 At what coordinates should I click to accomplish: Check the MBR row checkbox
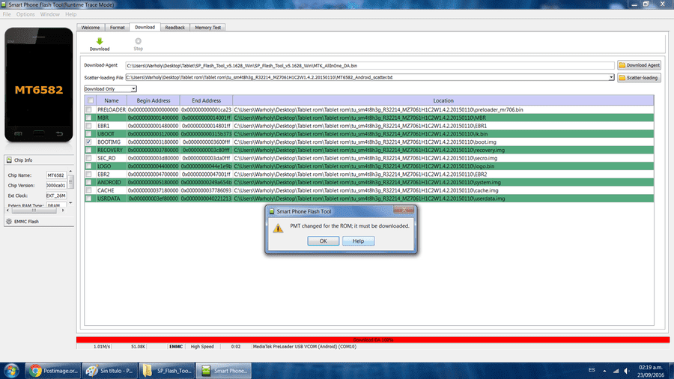88,118
